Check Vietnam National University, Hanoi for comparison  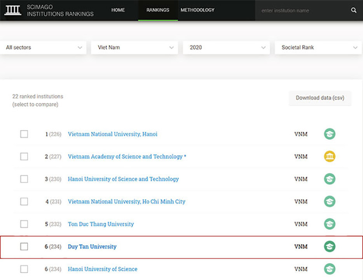pyautogui.click(x=24, y=134)
